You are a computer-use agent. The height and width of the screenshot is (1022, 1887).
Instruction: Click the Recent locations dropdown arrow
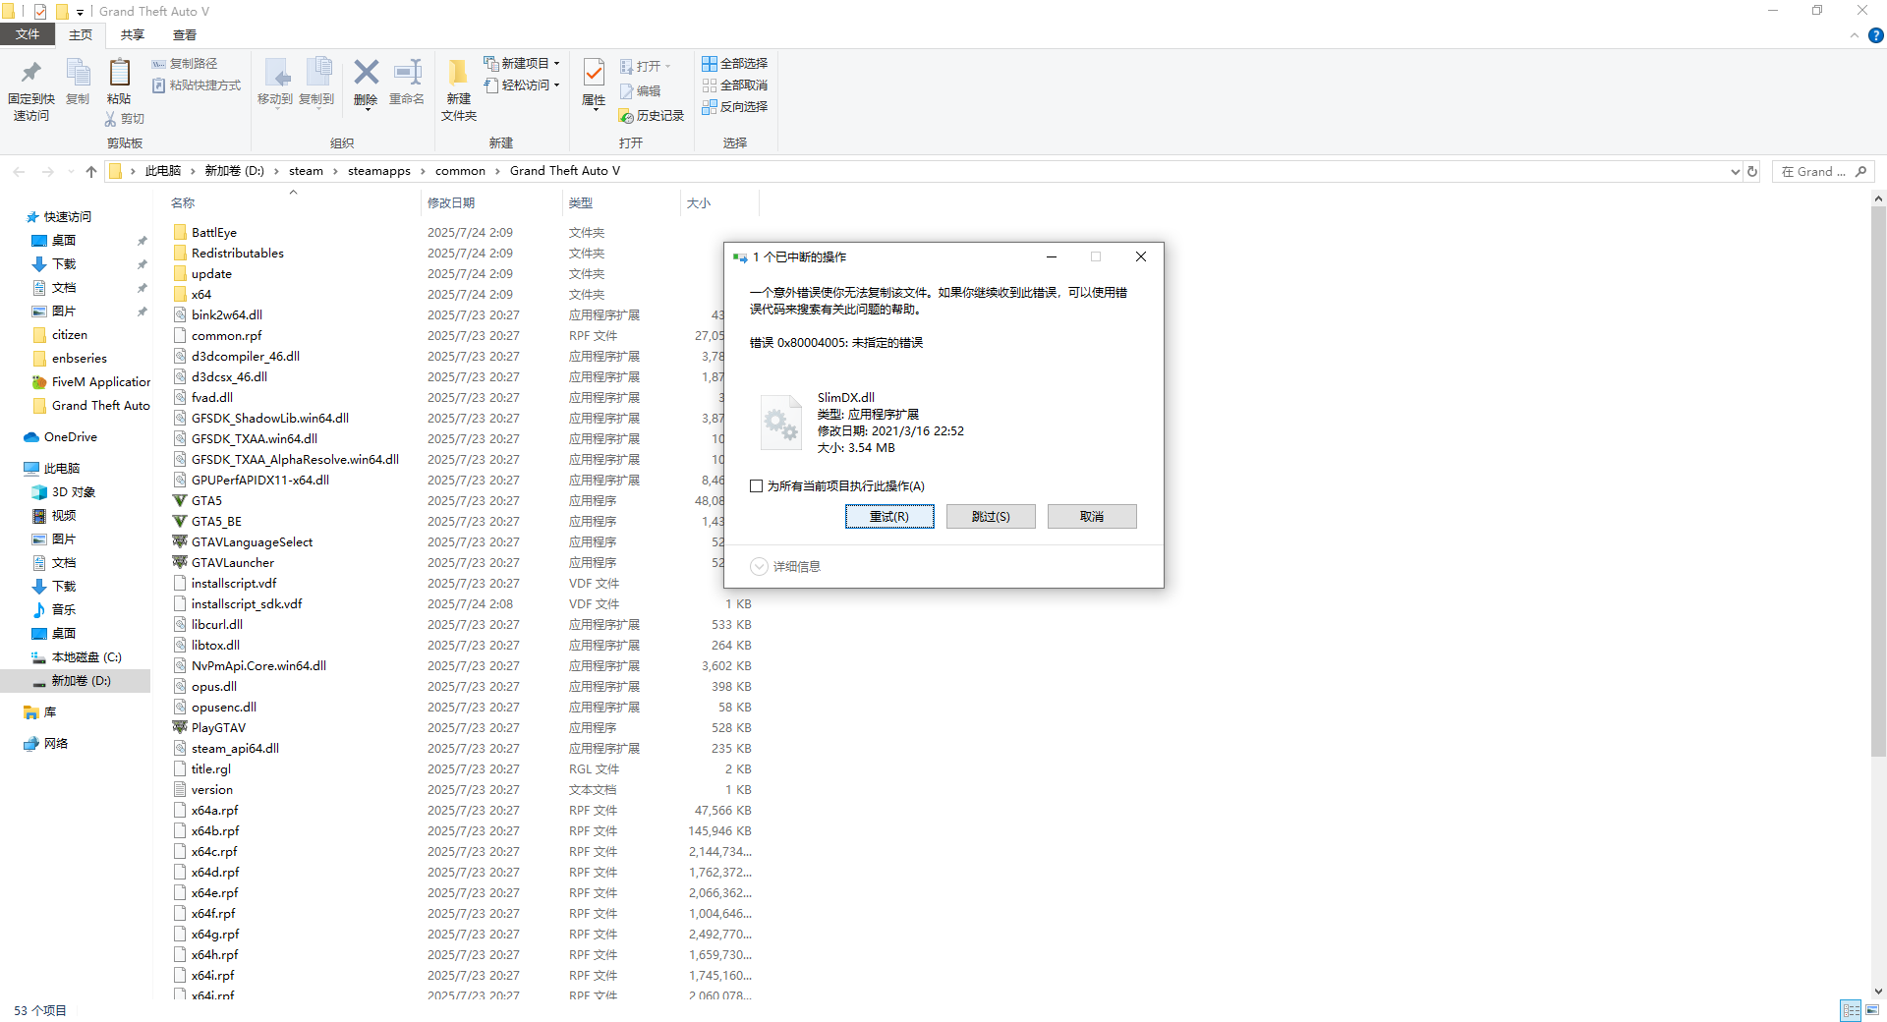click(x=71, y=171)
